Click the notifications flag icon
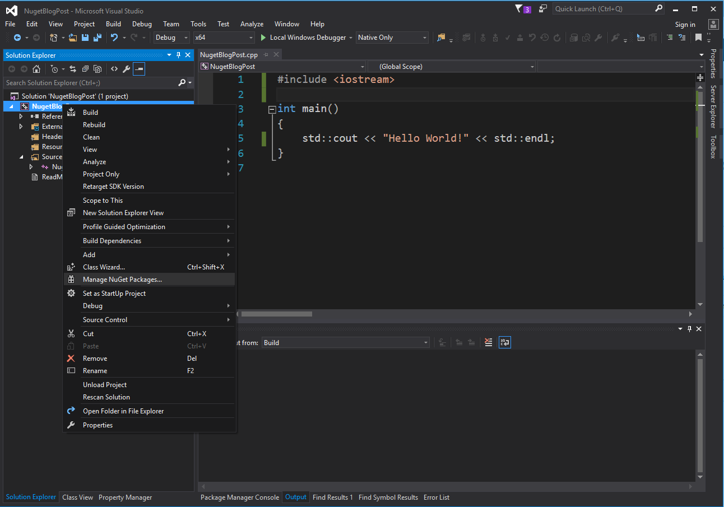The width and height of the screenshot is (724, 507). (x=519, y=8)
